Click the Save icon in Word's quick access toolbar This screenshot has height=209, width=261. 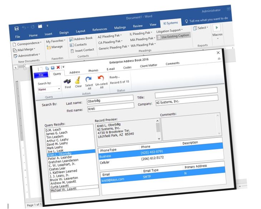click(16, 28)
